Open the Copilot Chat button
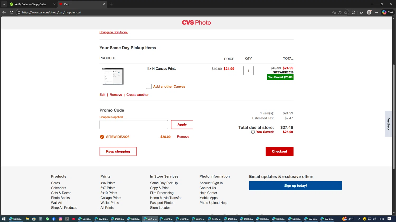Image resolution: width=396 pixels, height=222 pixels. click(x=388, y=12)
